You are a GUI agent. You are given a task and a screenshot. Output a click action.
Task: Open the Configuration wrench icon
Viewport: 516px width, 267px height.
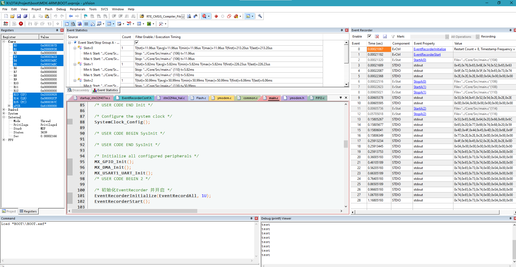(x=260, y=16)
